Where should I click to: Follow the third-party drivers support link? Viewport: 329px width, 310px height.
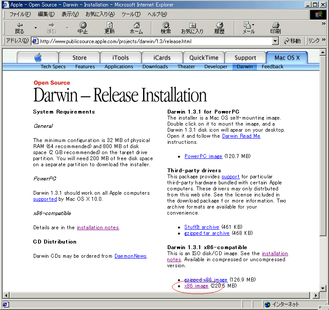(230, 177)
